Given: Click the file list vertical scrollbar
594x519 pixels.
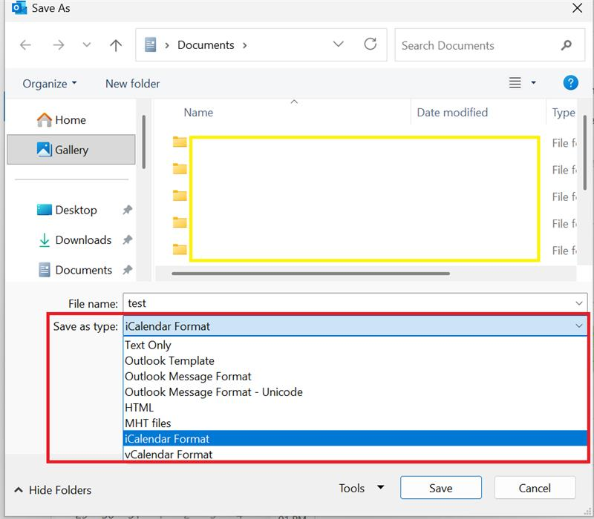Looking at the screenshot, I should click(585, 153).
